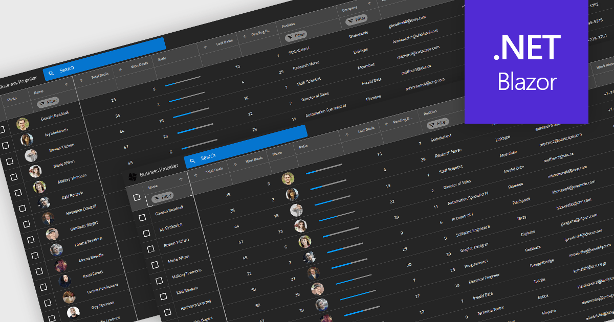Click Meembee company cell in front grid
614x322 pixels.
coord(509,154)
